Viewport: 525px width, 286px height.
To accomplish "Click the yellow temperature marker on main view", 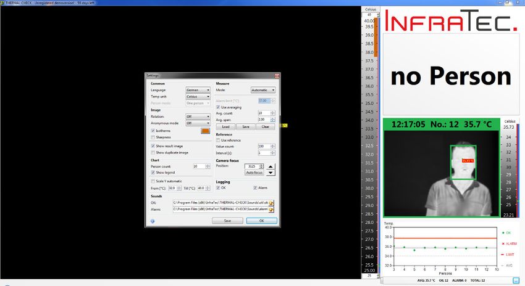I will pos(284,125).
